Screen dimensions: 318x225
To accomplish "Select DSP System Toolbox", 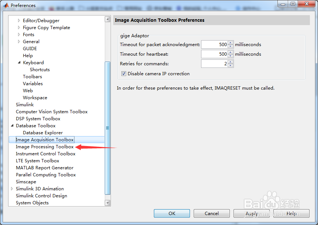I will (x=38, y=118).
